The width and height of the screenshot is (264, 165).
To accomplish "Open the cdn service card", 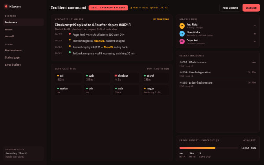I will 97,90.
